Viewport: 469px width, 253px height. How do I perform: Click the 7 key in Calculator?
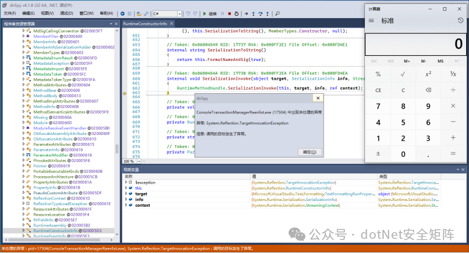(378, 106)
